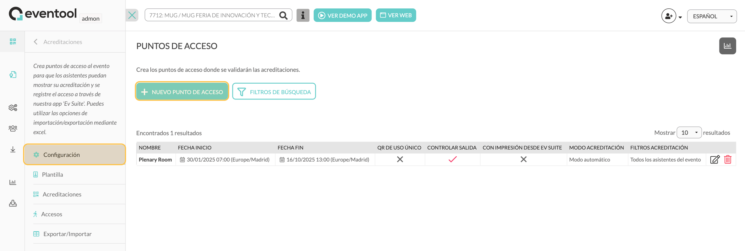
Task: Click Nuevo Punto de Acceso button
Action: [x=182, y=92]
